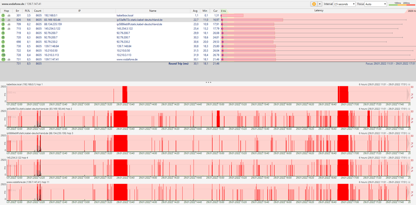Click hop 6 green number circle
Image resolution: width=416 pixels, height=205 pixels.
click(3, 37)
